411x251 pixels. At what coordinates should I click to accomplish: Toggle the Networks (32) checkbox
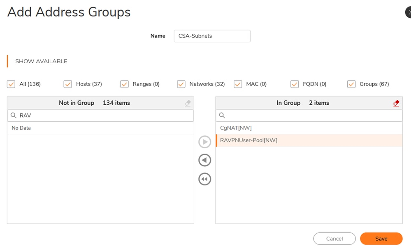pyautogui.click(x=181, y=84)
